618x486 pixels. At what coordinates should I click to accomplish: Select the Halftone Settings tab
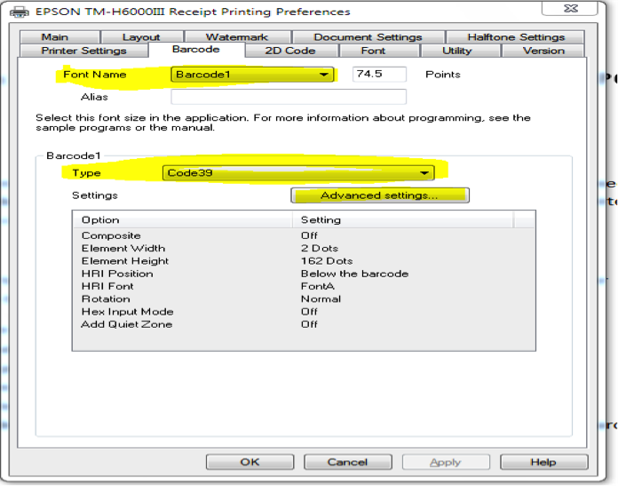[515, 37]
